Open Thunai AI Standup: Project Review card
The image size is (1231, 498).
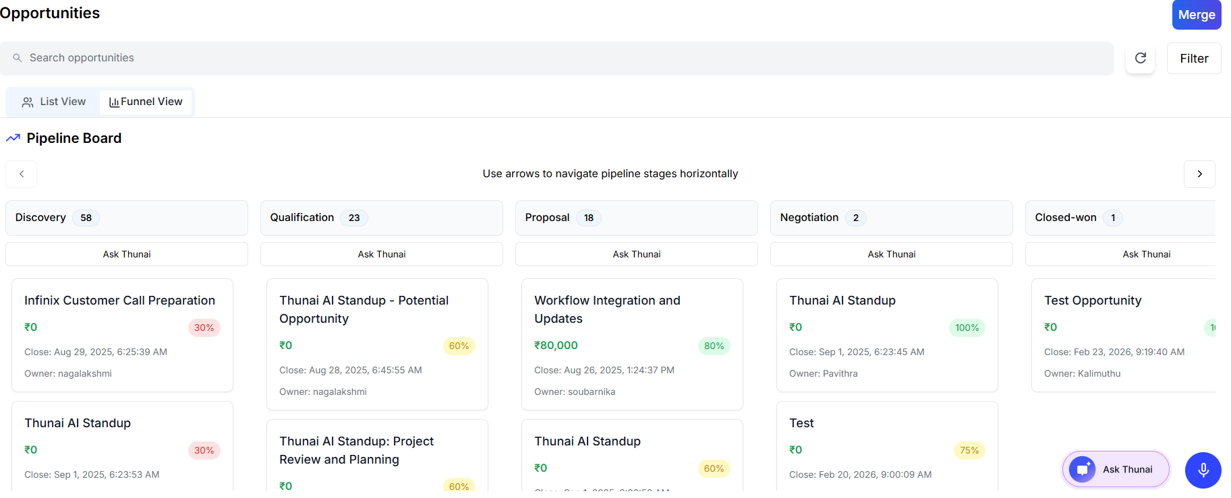[x=377, y=456]
